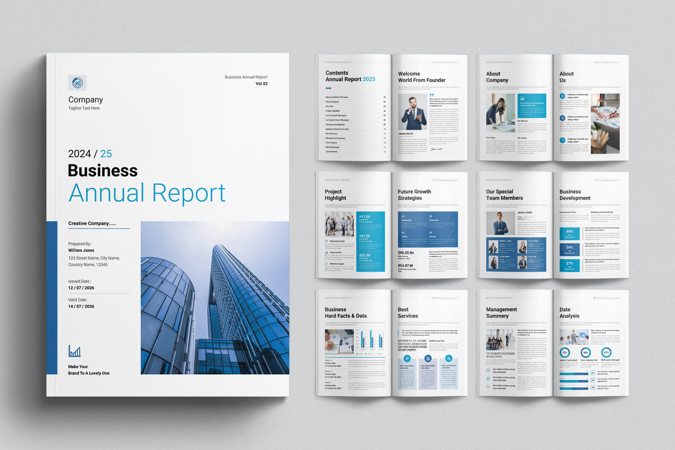Click the bar chart icon above Make Your
Viewport: 675px width, 450px height.
click(74, 351)
